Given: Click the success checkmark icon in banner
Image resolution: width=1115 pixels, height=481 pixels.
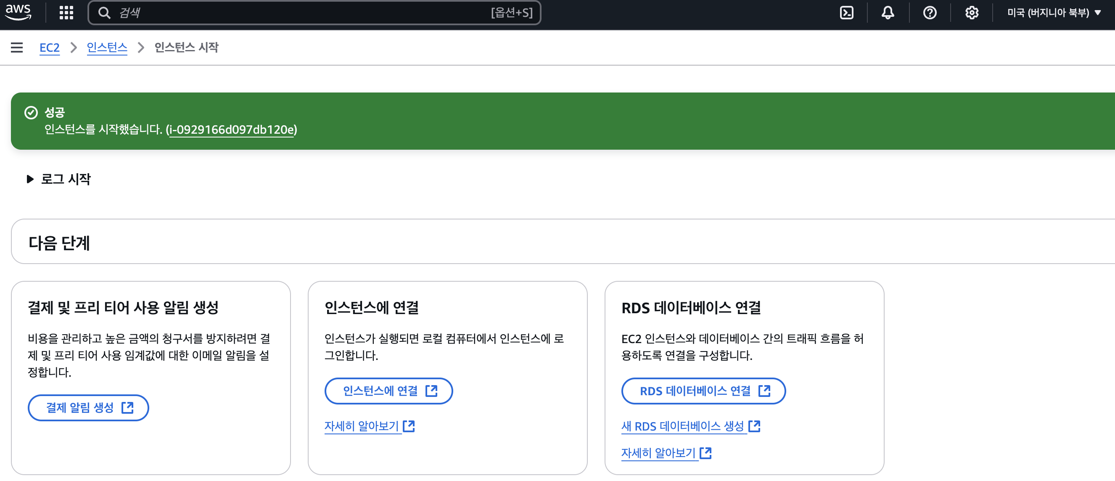Looking at the screenshot, I should pos(31,113).
